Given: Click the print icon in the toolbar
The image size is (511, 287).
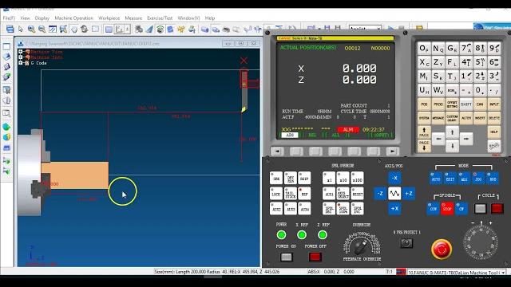Looking at the screenshot, I should point(10,29).
